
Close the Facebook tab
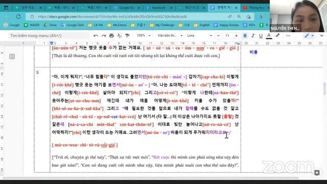(171, 8)
